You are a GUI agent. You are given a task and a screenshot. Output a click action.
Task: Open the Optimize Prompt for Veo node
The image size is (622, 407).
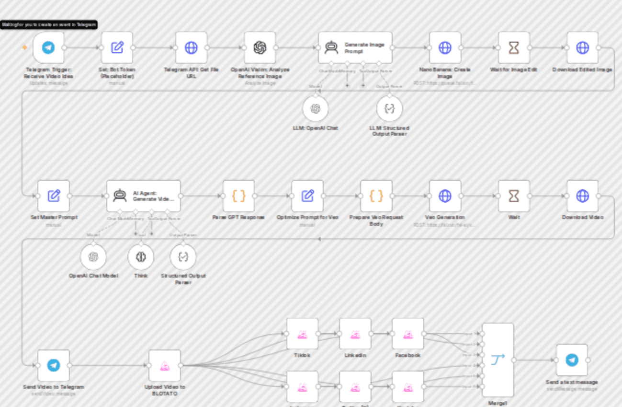(x=307, y=196)
